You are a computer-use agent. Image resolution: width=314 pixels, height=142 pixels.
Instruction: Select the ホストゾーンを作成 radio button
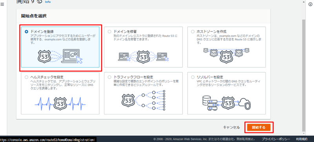point(193,32)
